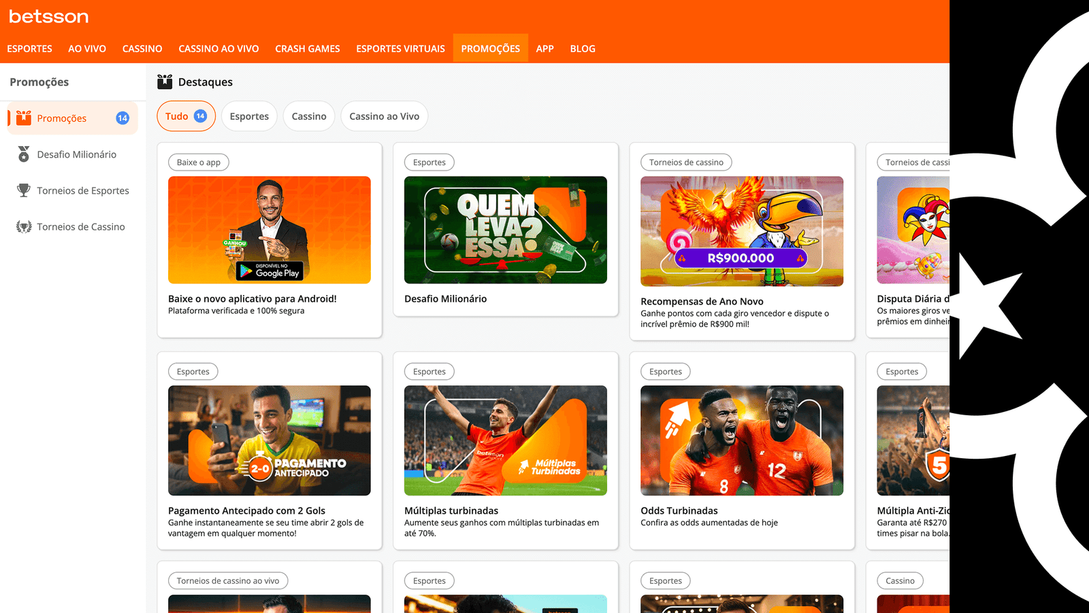Filter promotions by Cassino chip
1089x613 pixels.
pos(309,116)
